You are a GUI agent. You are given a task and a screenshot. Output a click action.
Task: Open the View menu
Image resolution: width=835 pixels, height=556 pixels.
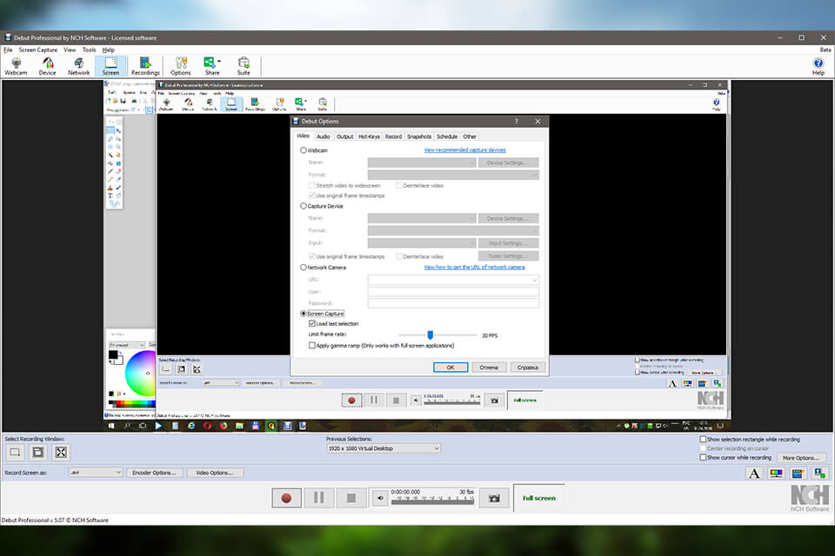(x=70, y=50)
